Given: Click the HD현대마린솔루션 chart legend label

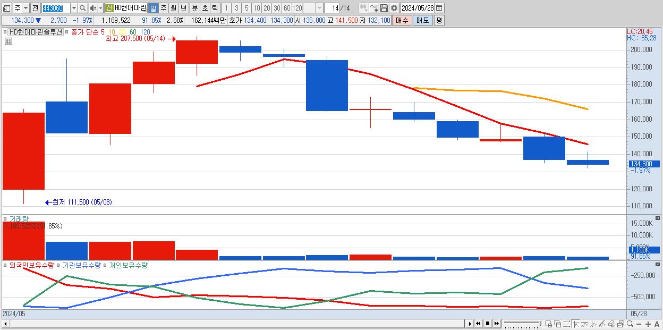Looking at the screenshot, I should click(37, 32).
